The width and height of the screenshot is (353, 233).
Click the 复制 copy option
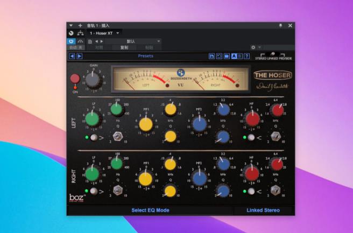pos(124,47)
